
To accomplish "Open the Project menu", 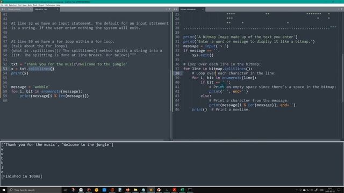I will coord(41,5).
